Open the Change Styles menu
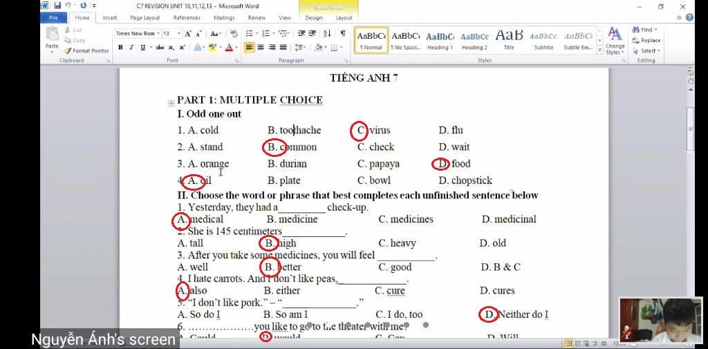This screenshot has height=349, width=708. tap(615, 41)
